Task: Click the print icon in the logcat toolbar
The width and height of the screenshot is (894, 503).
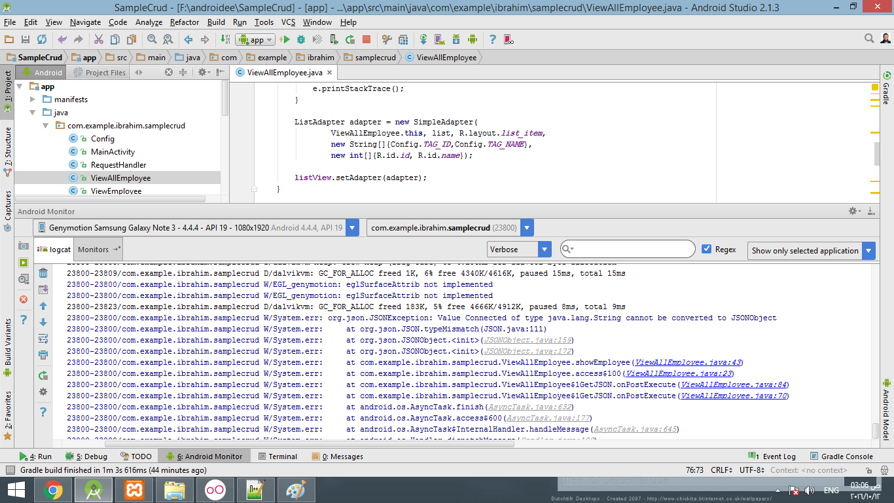Action: click(43, 355)
